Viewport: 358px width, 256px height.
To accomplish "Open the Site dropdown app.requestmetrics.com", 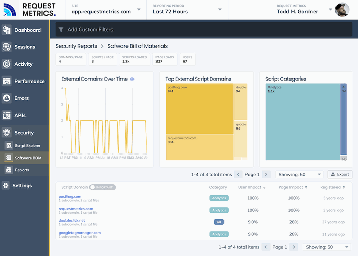I will tap(106, 10).
